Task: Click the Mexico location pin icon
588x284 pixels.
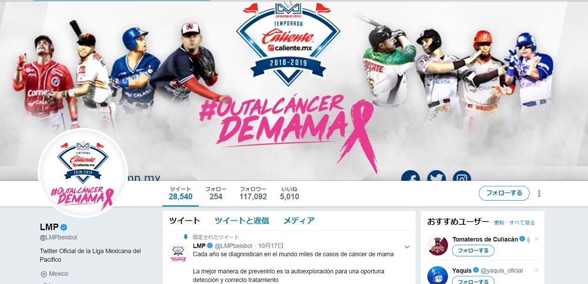Action: click(x=43, y=274)
